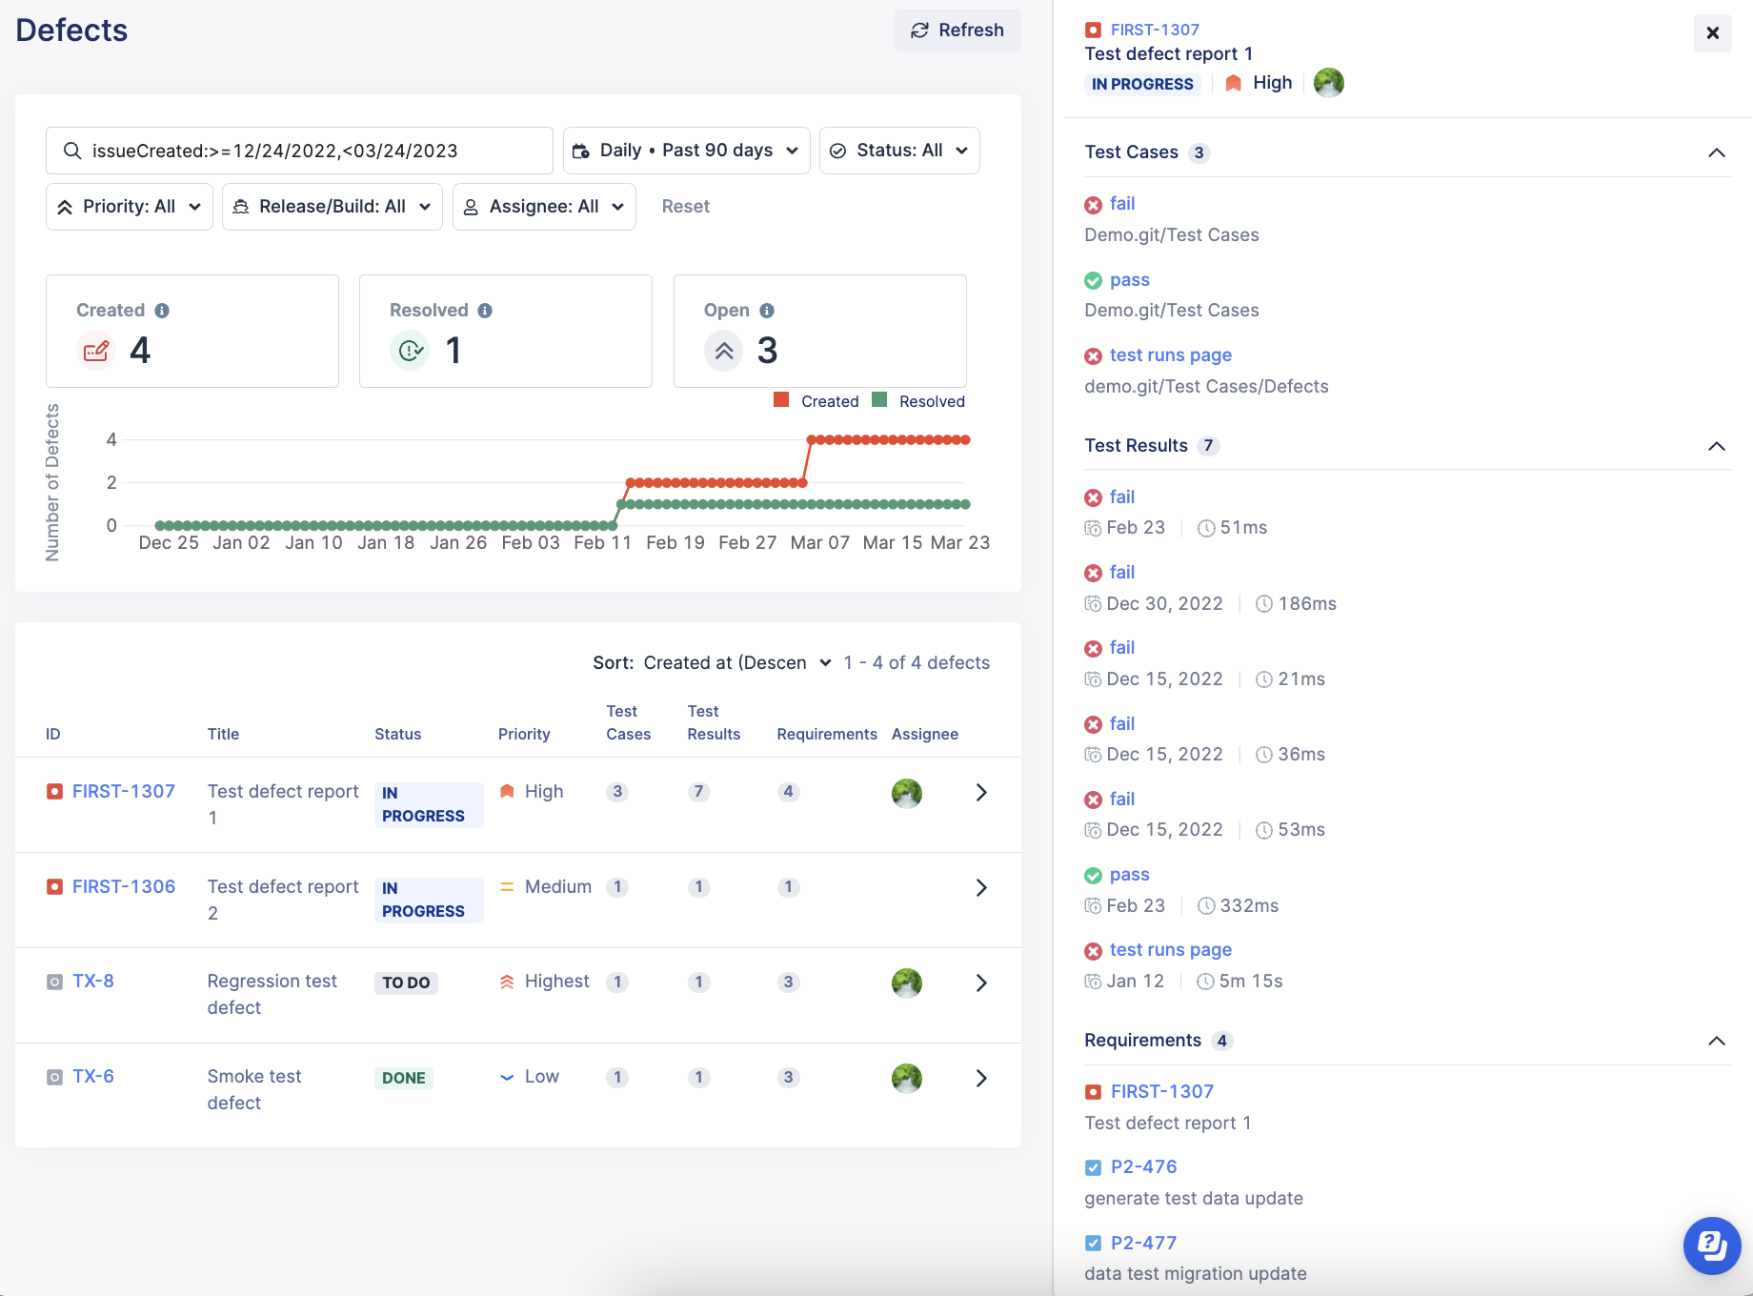Viewport: 1753px width, 1296px height.
Task: Open the FIRST-1307 link in panel header
Action: click(x=1155, y=30)
